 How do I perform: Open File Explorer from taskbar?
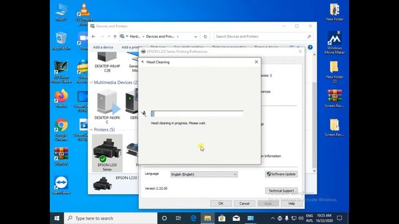click(208, 218)
